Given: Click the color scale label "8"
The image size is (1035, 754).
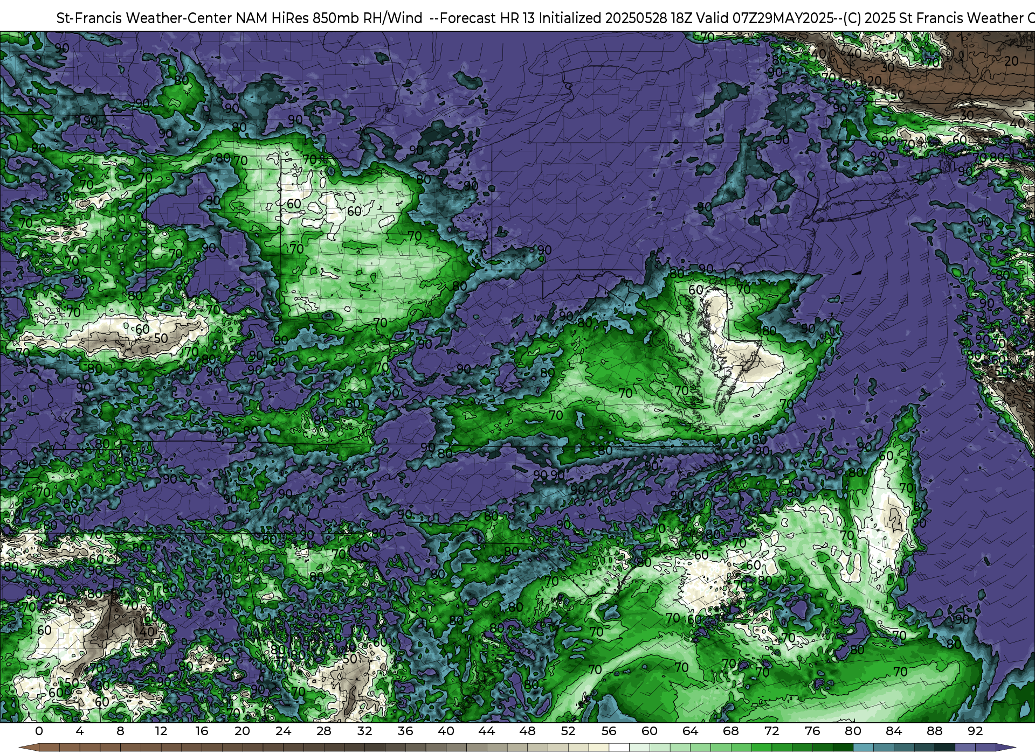Looking at the screenshot, I should click(120, 731).
